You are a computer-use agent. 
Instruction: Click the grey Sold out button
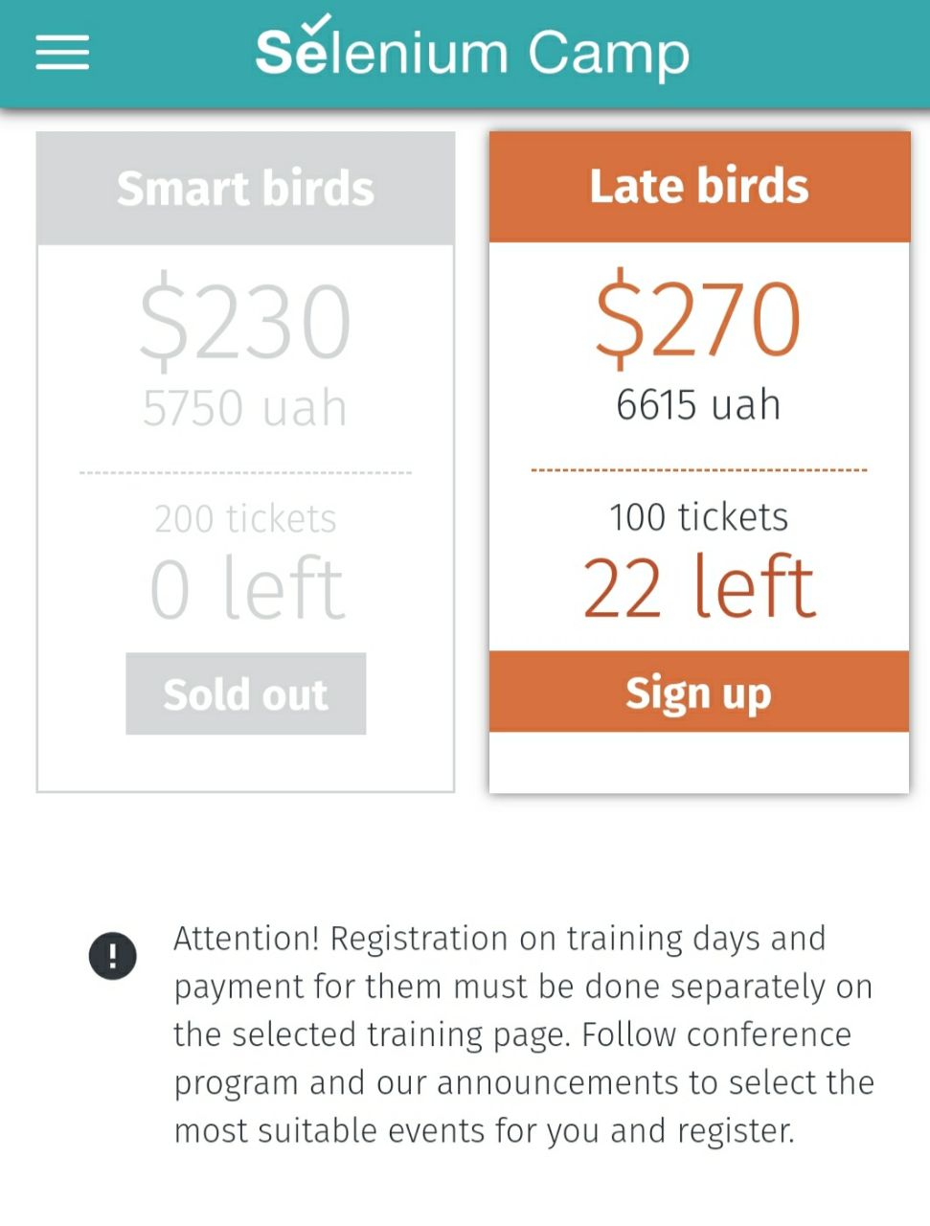[x=245, y=693]
